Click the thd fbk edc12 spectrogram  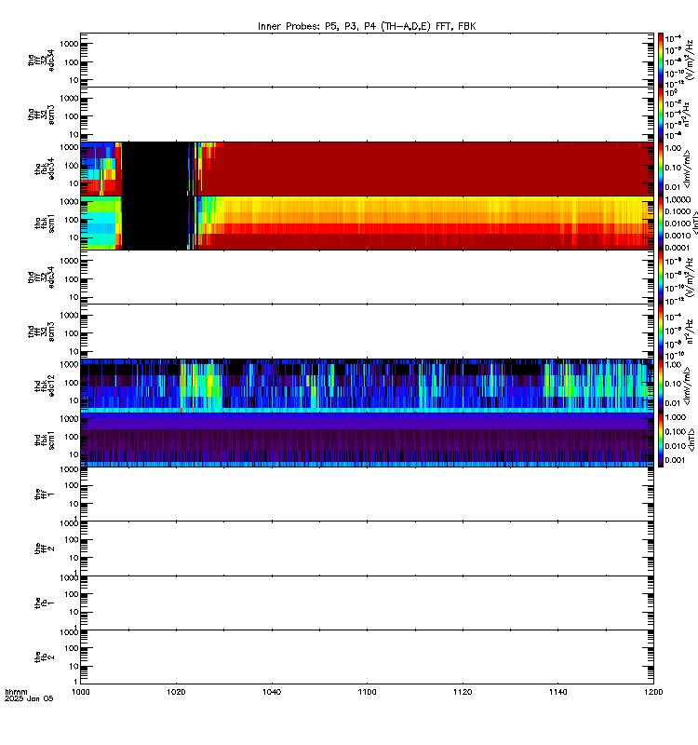(x=367, y=386)
